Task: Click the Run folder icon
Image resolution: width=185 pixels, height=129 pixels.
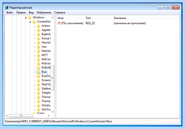Action: pos(39,72)
